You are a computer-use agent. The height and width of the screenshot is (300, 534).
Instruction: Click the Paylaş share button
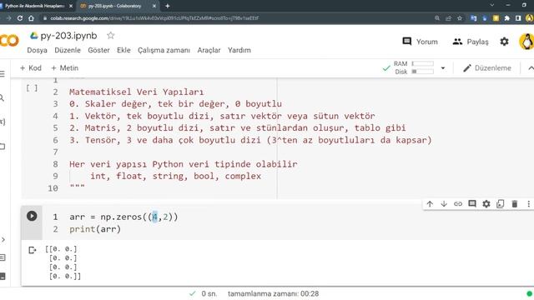point(471,42)
